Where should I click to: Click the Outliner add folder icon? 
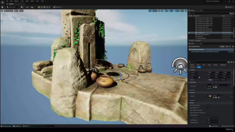pyautogui.click(x=231, y=13)
